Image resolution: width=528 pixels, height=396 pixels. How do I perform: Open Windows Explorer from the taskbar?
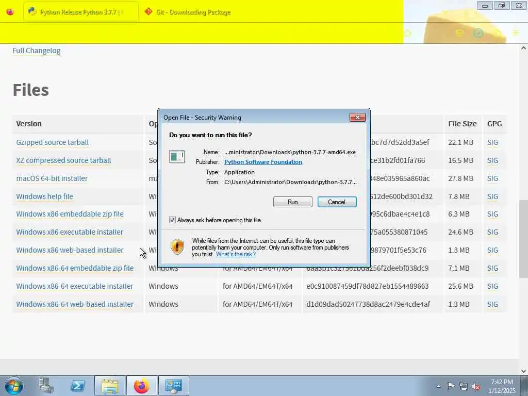110,386
